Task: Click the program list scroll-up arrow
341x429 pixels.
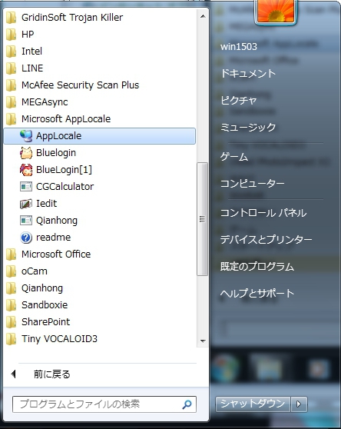Action: [203, 17]
